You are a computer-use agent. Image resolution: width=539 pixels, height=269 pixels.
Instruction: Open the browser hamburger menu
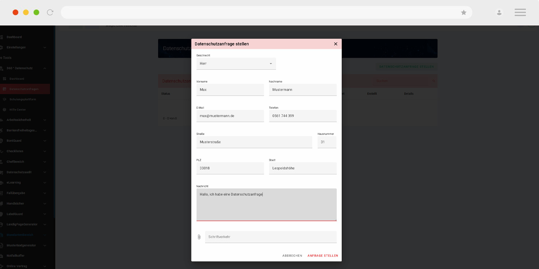(x=520, y=13)
